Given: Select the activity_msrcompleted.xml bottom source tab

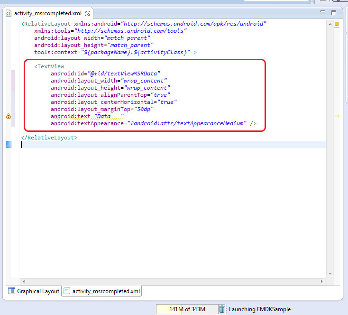Looking at the screenshot, I should pyautogui.click(x=106, y=291).
